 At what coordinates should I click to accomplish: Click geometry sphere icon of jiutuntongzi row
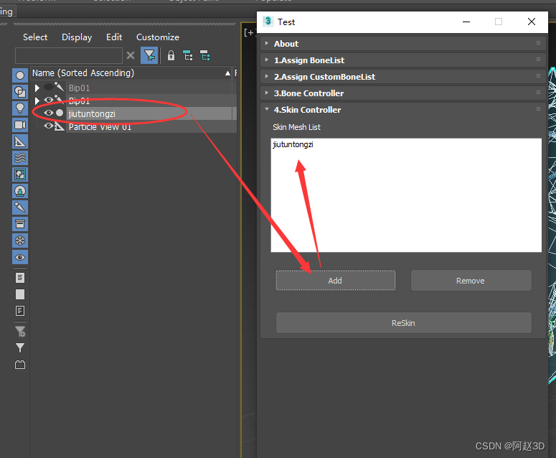60,113
